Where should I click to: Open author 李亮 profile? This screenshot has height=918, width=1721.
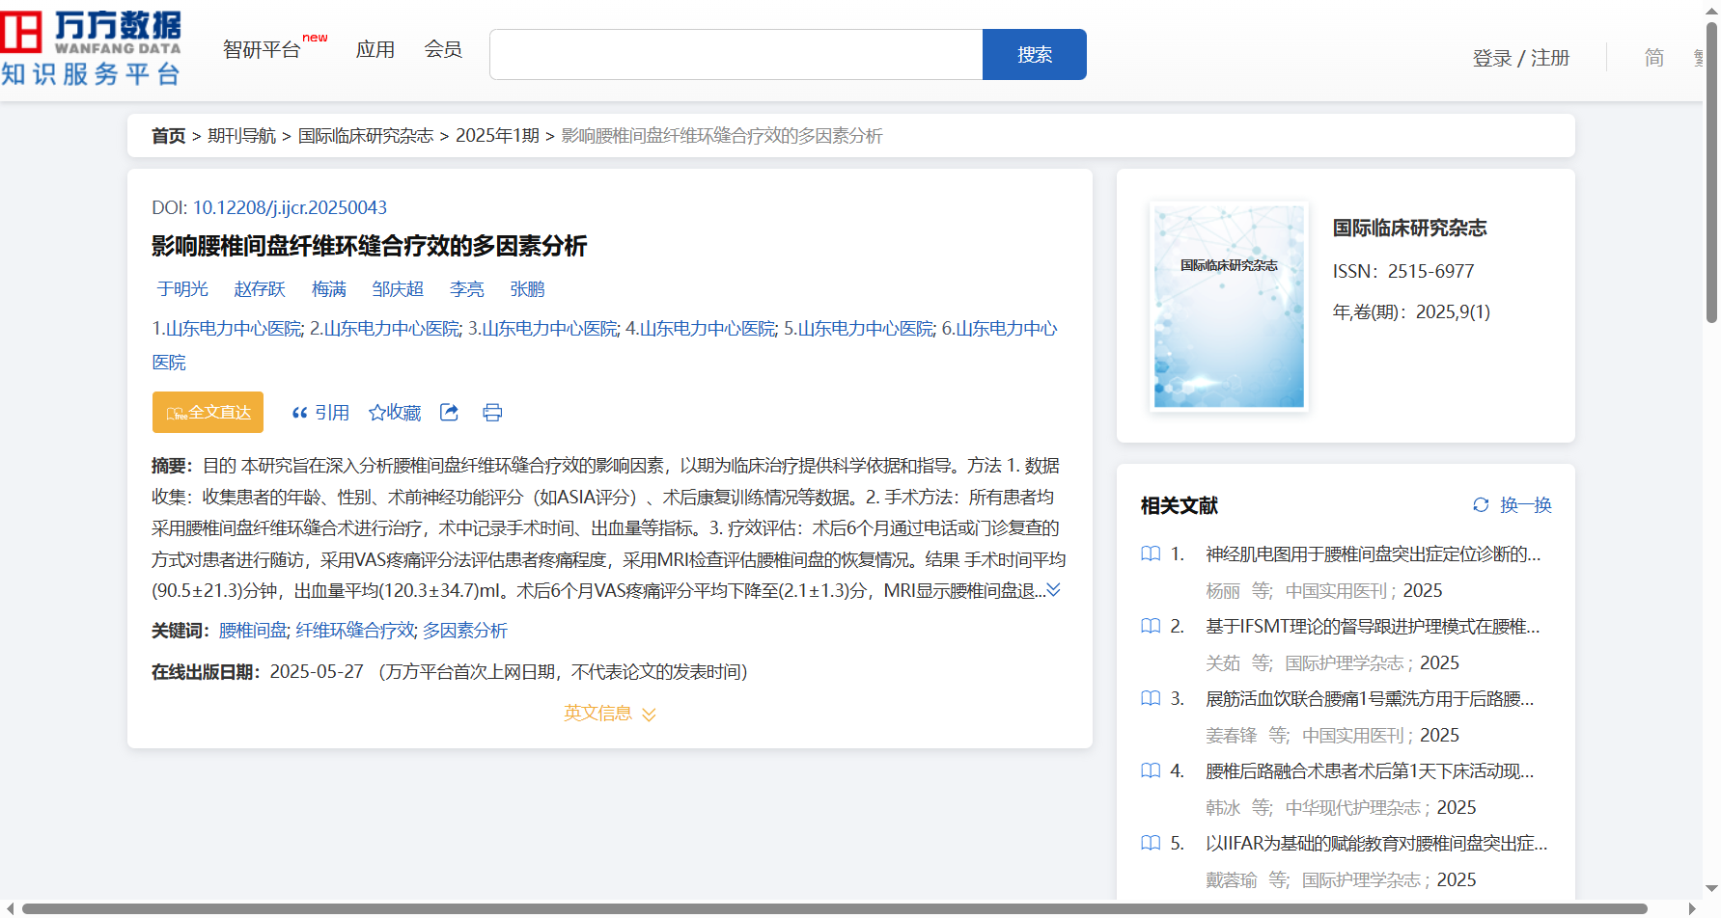tap(467, 288)
